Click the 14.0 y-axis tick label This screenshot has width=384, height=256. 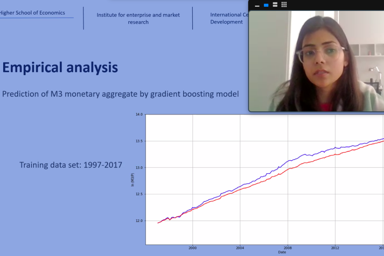pos(139,115)
